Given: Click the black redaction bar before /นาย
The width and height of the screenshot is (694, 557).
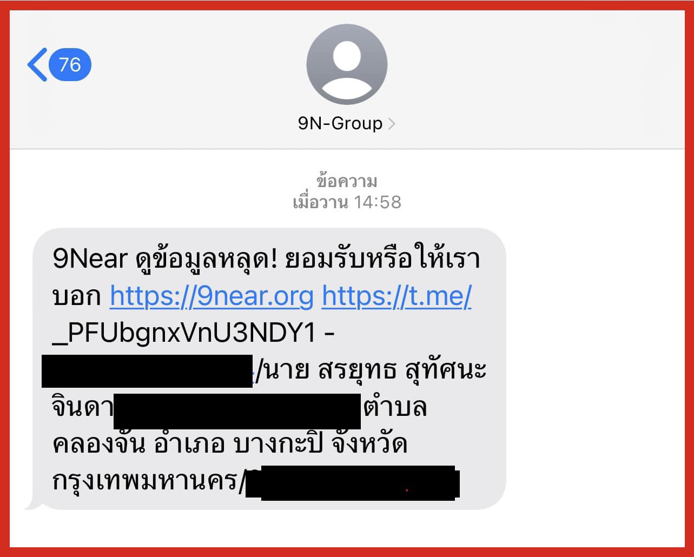Looking at the screenshot, I should (x=147, y=371).
